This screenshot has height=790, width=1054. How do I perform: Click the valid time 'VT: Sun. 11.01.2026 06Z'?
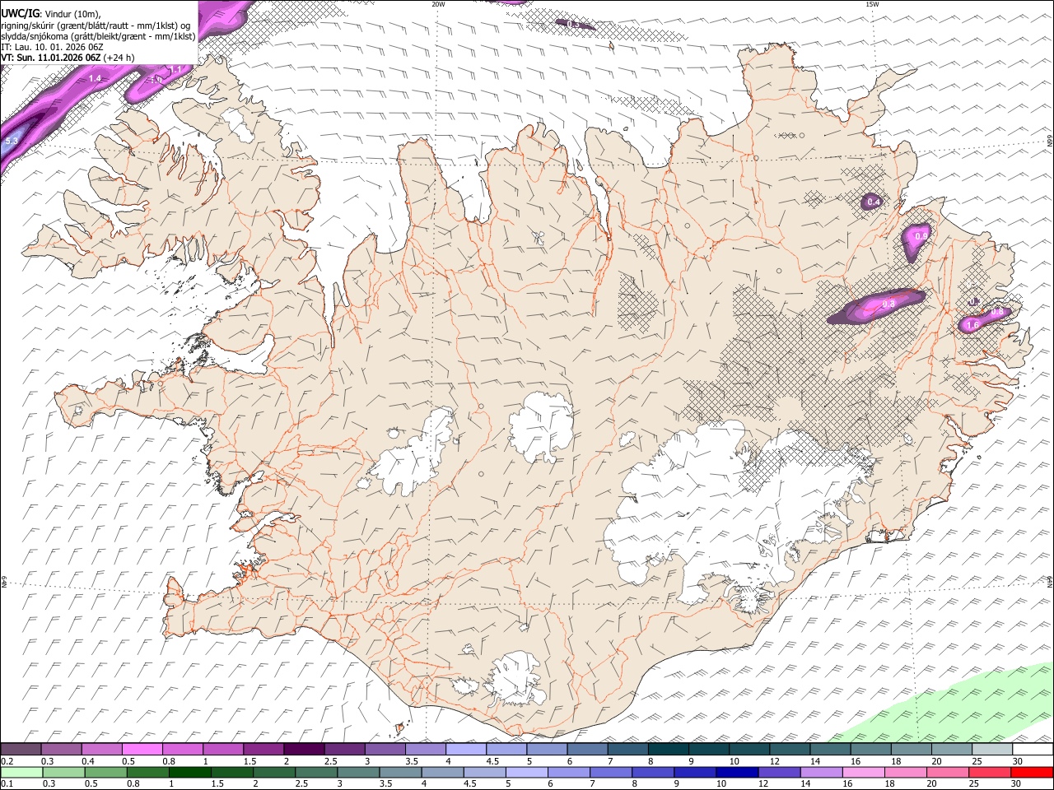tap(51, 58)
